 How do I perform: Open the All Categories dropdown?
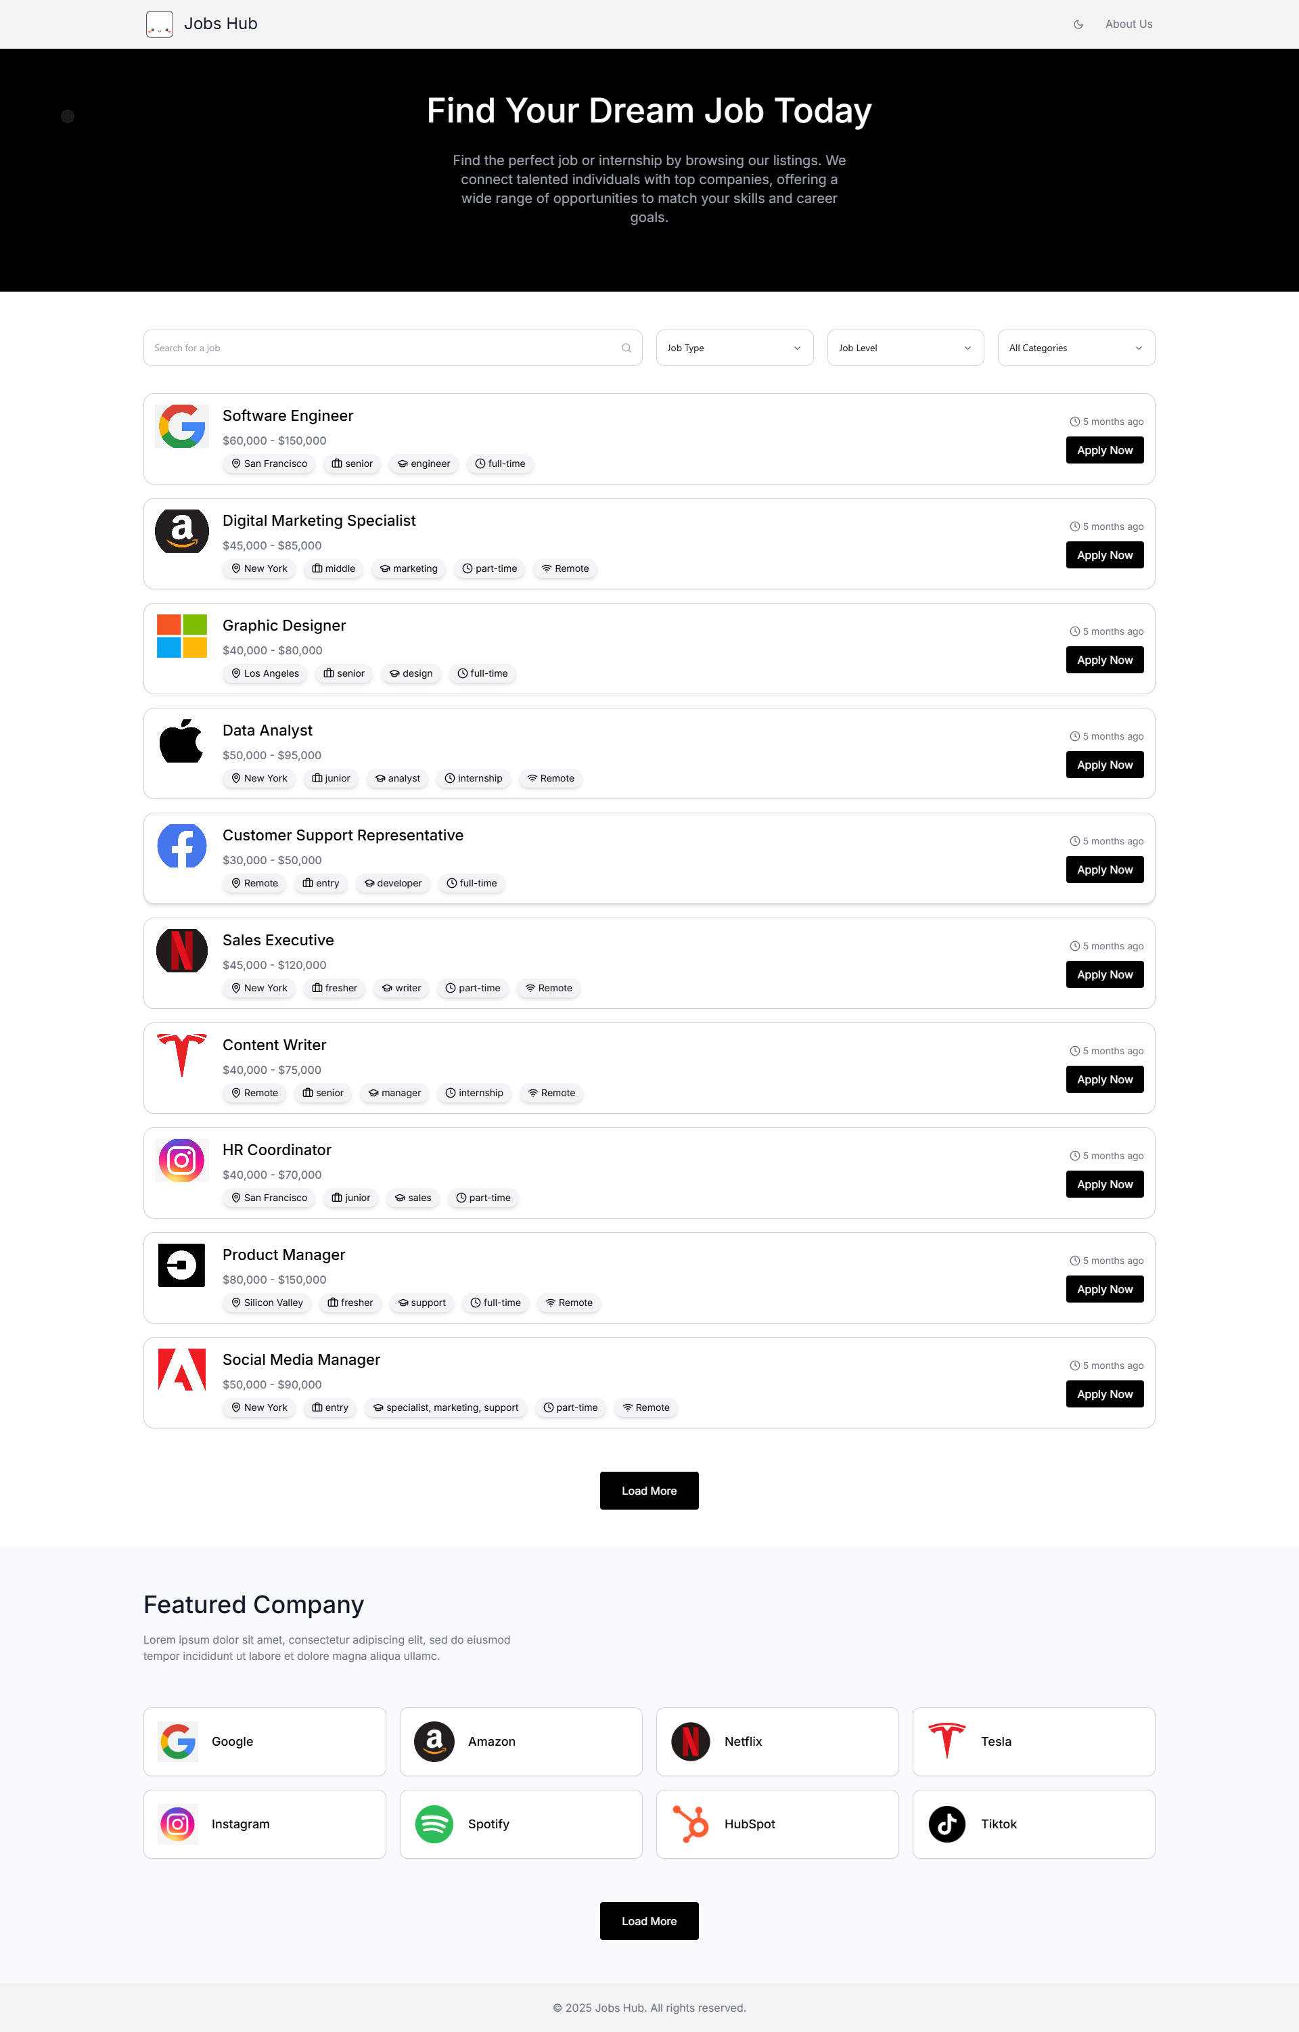click(1076, 348)
